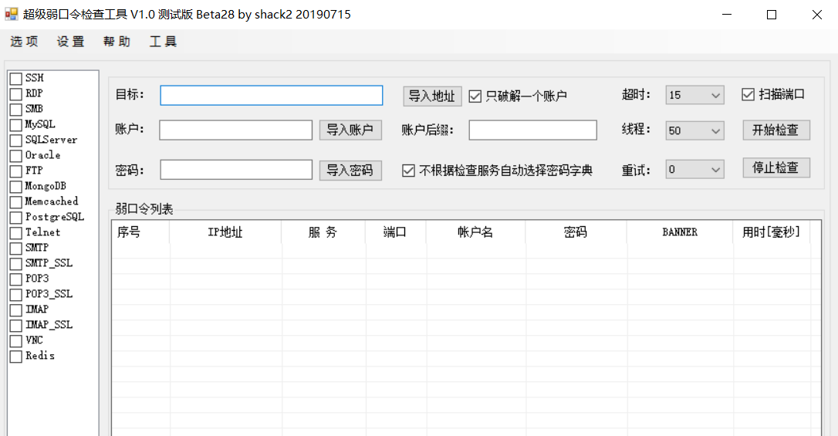This screenshot has width=838, height=436.
Task: Select the IMAP_SSL checkbox
Action: click(x=16, y=326)
